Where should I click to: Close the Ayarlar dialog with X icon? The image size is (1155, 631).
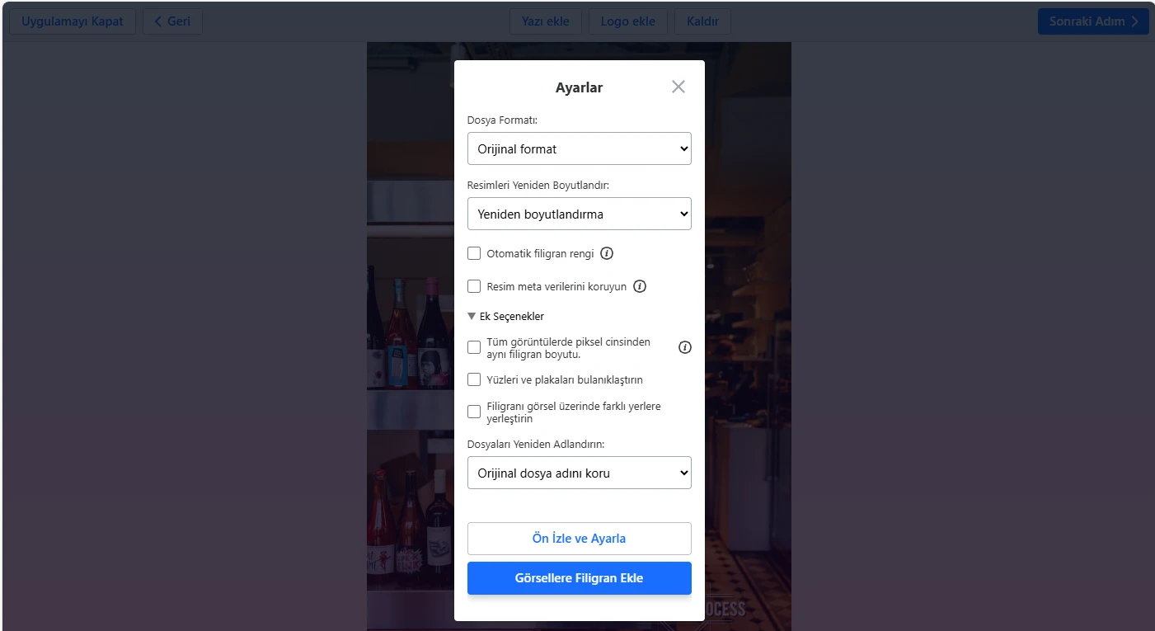pyautogui.click(x=678, y=87)
